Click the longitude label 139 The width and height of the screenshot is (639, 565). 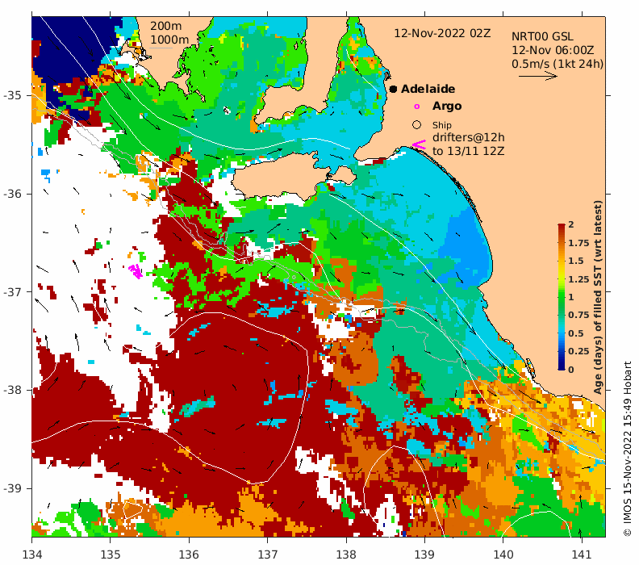tap(424, 555)
